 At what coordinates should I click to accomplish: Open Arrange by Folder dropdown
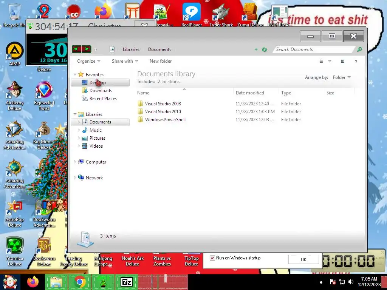tap(342, 77)
